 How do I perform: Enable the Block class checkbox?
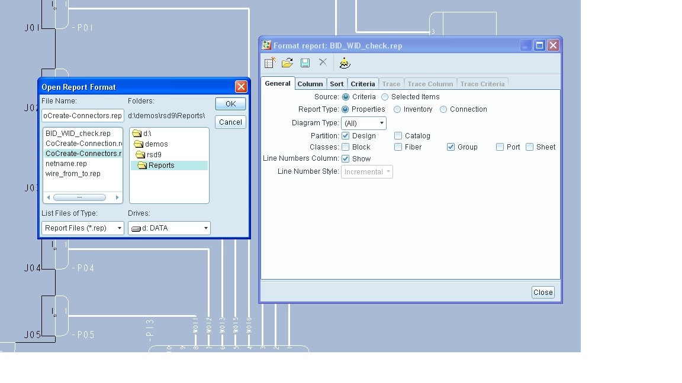346,147
